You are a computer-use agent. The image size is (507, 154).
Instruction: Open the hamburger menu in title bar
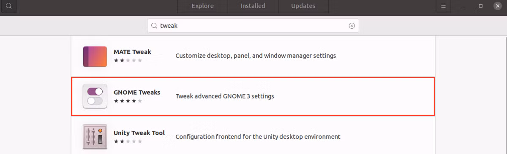tap(443, 6)
